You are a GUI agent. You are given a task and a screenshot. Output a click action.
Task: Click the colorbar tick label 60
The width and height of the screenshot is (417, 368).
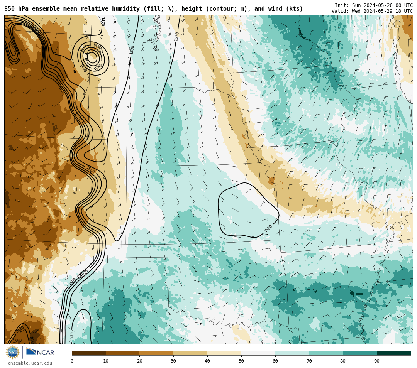tap(275, 361)
